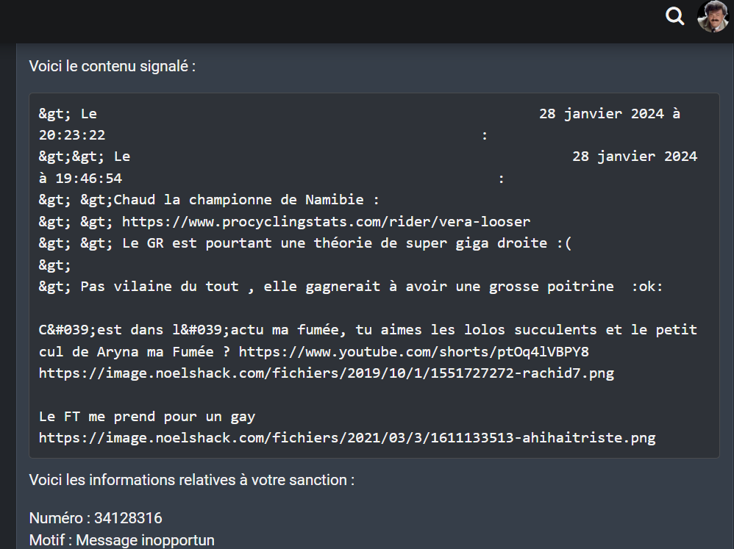Click the procyclingstats vera-looser URL

click(326, 221)
